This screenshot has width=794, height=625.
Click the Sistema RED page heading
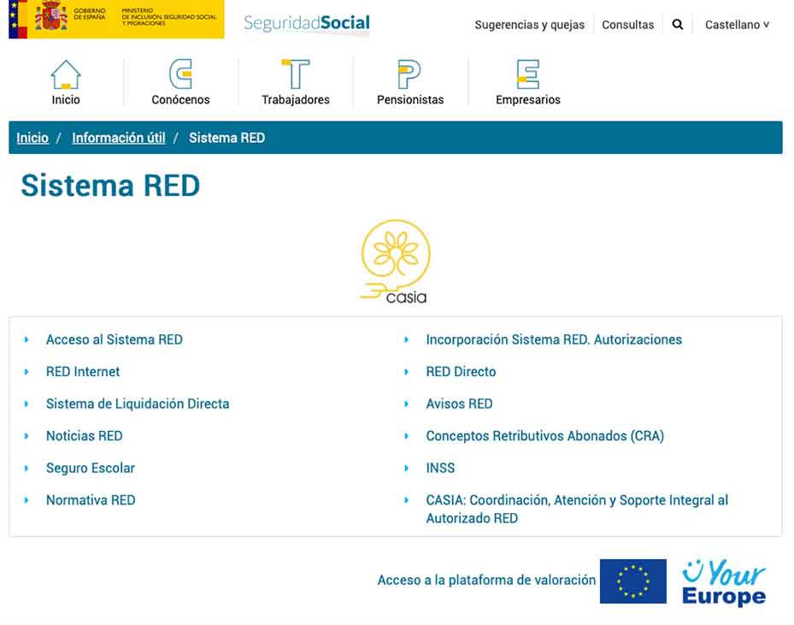tap(110, 186)
